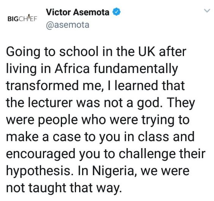Visit the @asemota handle
The image size is (214, 201).
(68, 25)
